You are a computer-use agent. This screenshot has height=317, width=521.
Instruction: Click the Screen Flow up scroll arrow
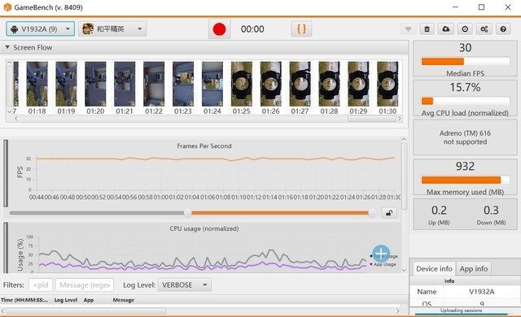9,63
